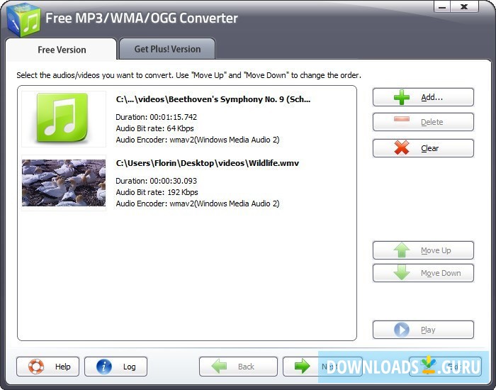Close the converter window

click(464, 7)
